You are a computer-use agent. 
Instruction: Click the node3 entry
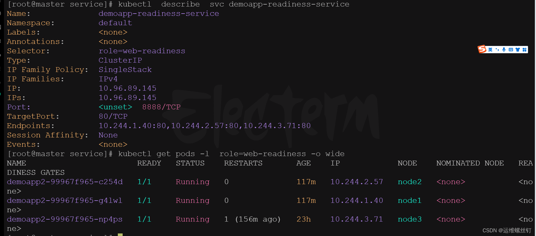coord(410,219)
